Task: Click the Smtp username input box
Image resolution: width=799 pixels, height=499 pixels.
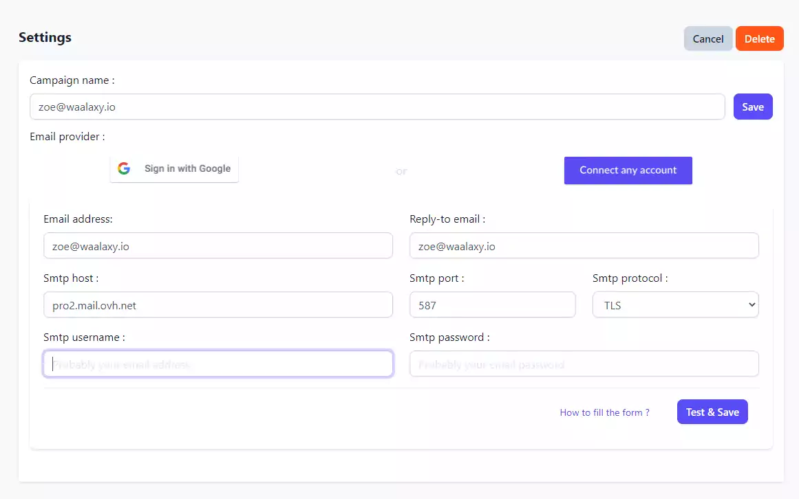Action: [x=217, y=364]
